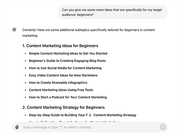
Task: Focus the "Type a message" input field
Action: [89, 127]
